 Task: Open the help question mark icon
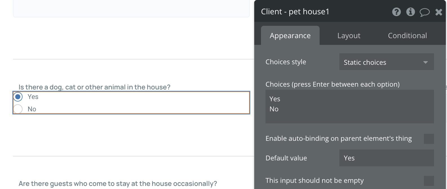point(396,12)
